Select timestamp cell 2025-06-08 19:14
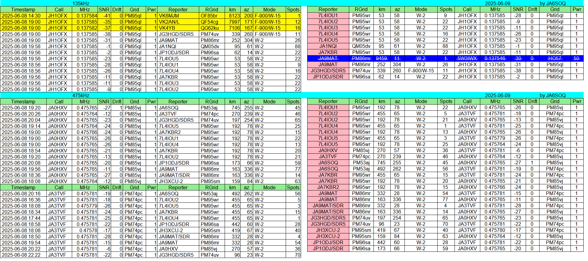Image resolution: width=588 pixels, height=261 pixels. click(x=23, y=126)
